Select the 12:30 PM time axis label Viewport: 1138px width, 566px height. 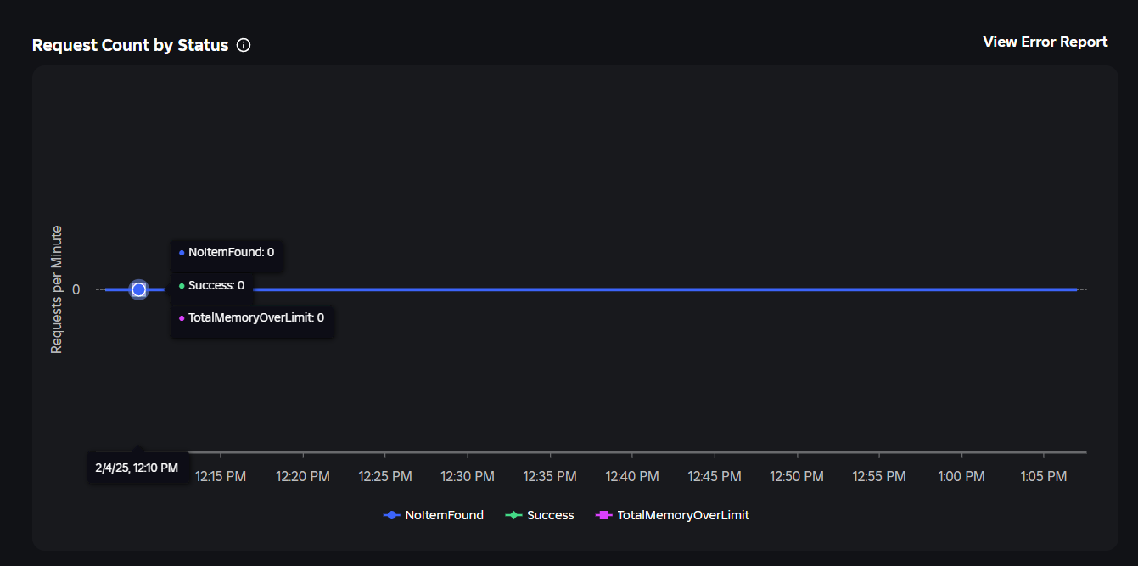click(468, 477)
